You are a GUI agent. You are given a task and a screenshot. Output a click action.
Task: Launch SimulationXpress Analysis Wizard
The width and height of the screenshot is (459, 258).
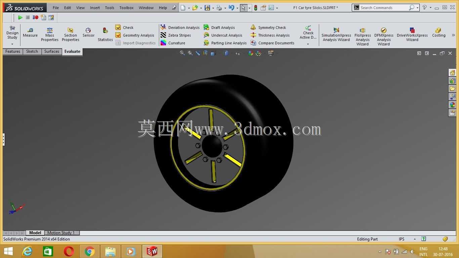point(336,35)
